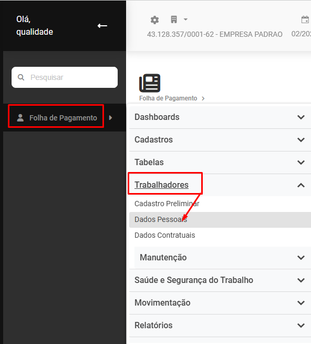311x344 pixels.
Task: Click the Pesquisar search field
Action: click(65, 77)
